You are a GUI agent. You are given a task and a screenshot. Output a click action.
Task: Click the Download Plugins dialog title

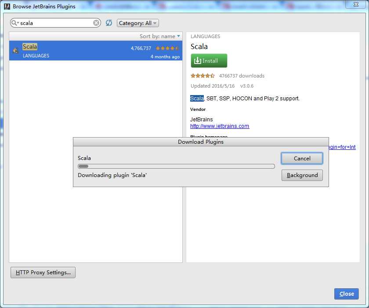201,142
